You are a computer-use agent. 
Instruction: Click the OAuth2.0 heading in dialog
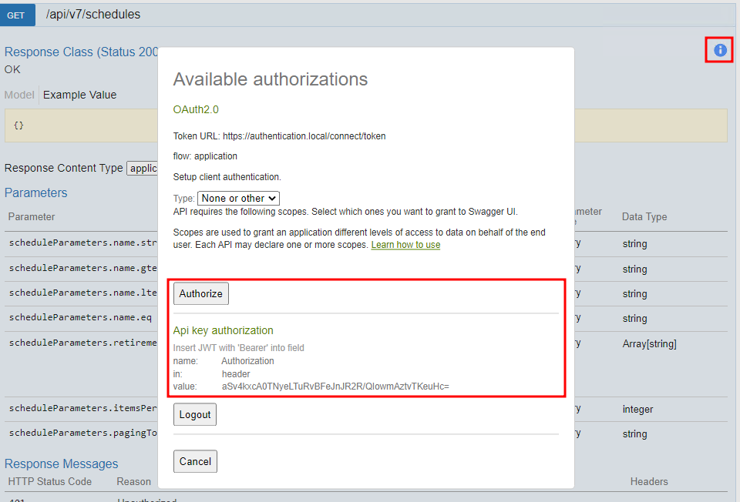coord(196,110)
